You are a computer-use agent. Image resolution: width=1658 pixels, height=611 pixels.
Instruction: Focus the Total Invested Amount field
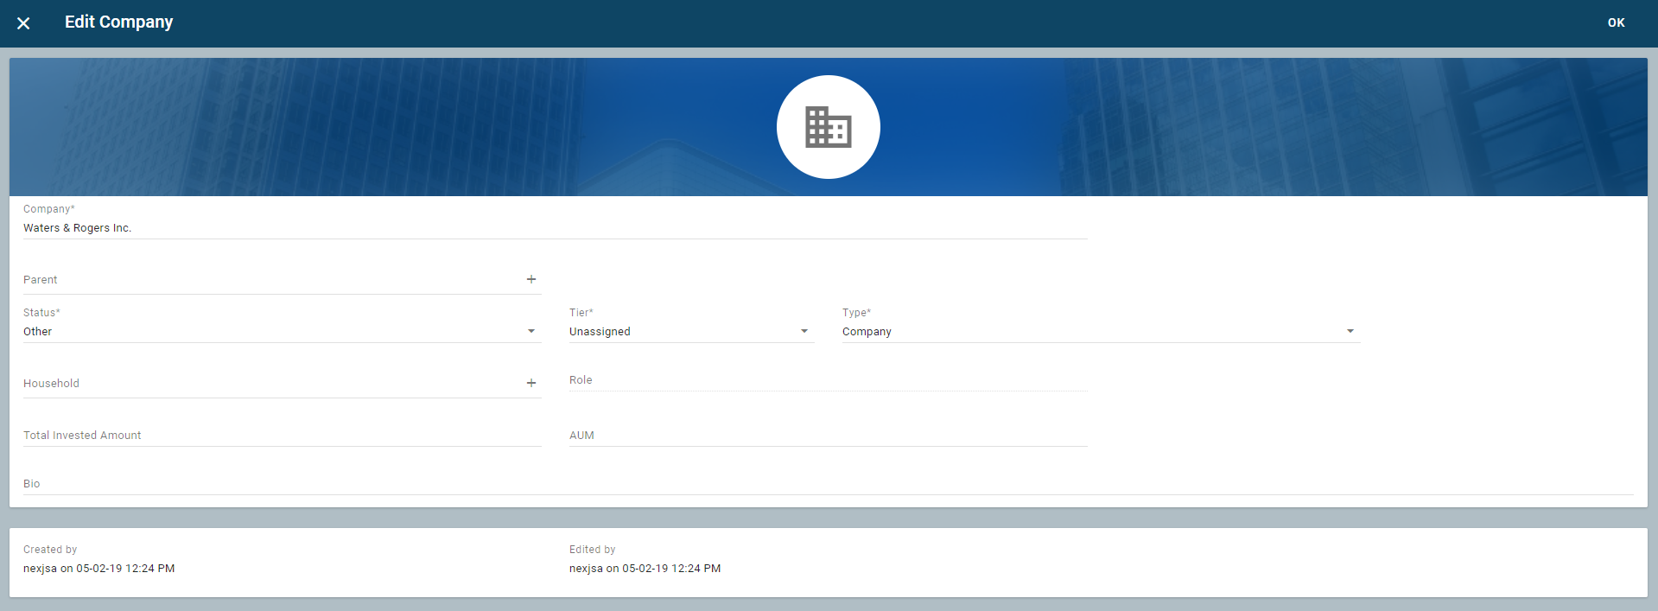pyautogui.click(x=281, y=436)
